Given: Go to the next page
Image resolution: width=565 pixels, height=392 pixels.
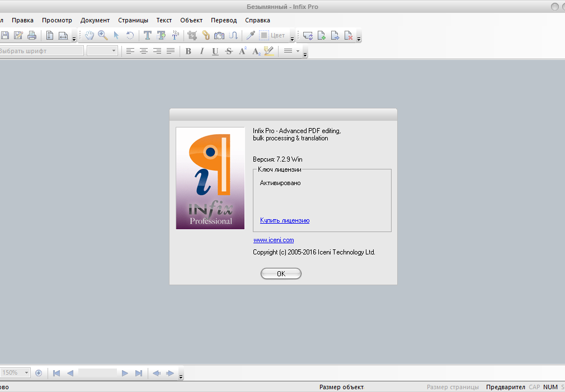Looking at the screenshot, I should 125,373.
